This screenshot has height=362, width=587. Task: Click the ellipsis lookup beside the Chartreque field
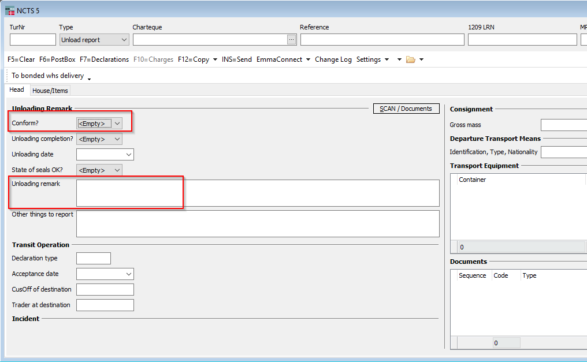pyautogui.click(x=292, y=39)
